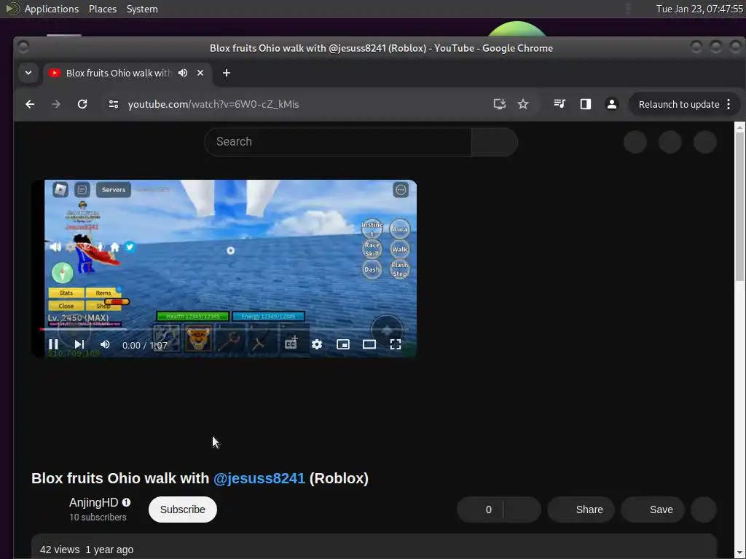Mute the Blox fruits browser tab

pyautogui.click(x=183, y=73)
